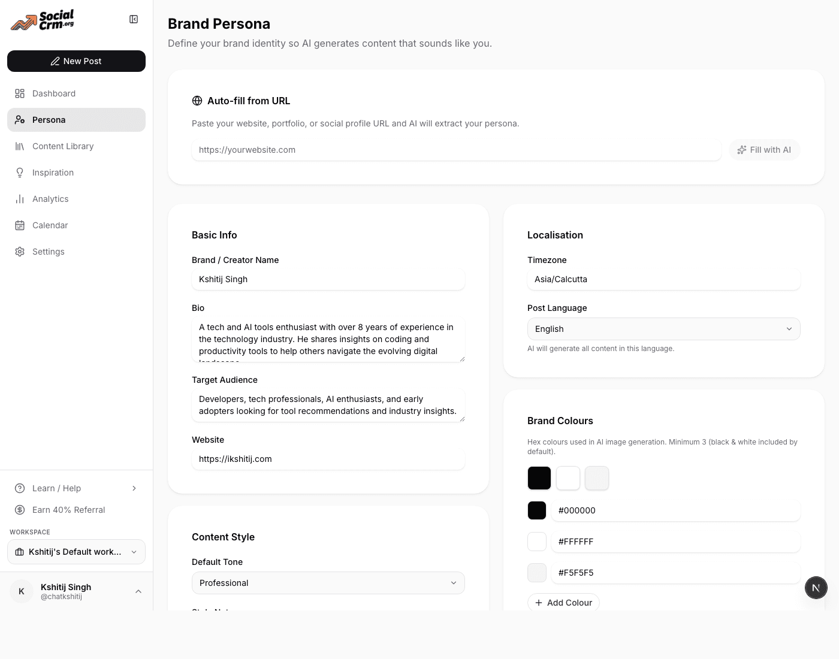Image resolution: width=839 pixels, height=659 pixels.
Task: Open Earn 40% Referral link
Action: pyautogui.click(x=76, y=510)
